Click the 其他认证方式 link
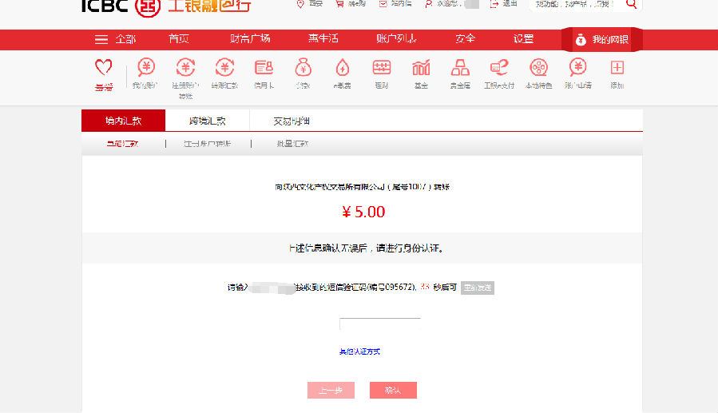 click(x=359, y=351)
